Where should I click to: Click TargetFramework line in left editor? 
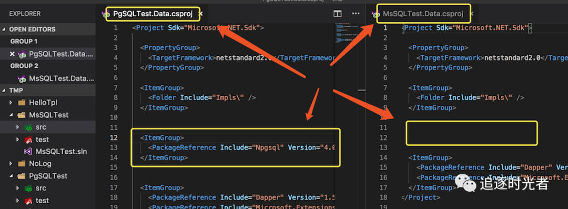click(241, 58)
